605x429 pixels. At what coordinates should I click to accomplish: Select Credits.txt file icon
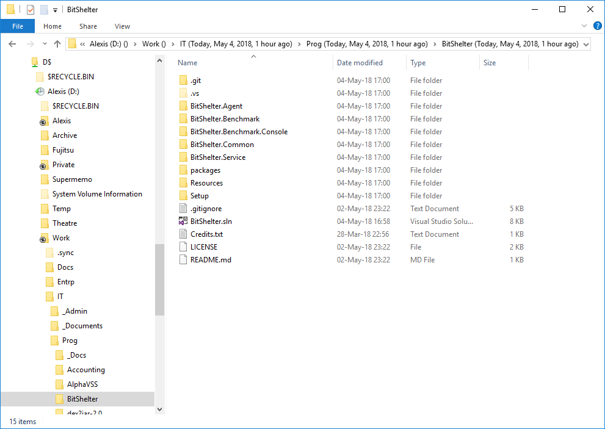pyautogui.click(x=183, y=234)
